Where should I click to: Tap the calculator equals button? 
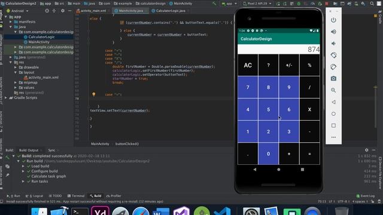(309, 154)
